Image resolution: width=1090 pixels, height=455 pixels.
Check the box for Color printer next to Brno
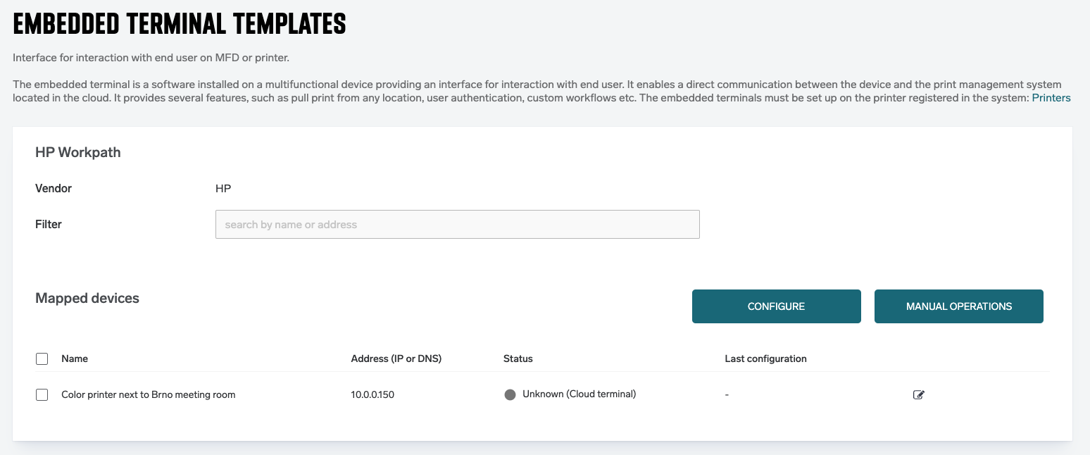coord(42,395)
